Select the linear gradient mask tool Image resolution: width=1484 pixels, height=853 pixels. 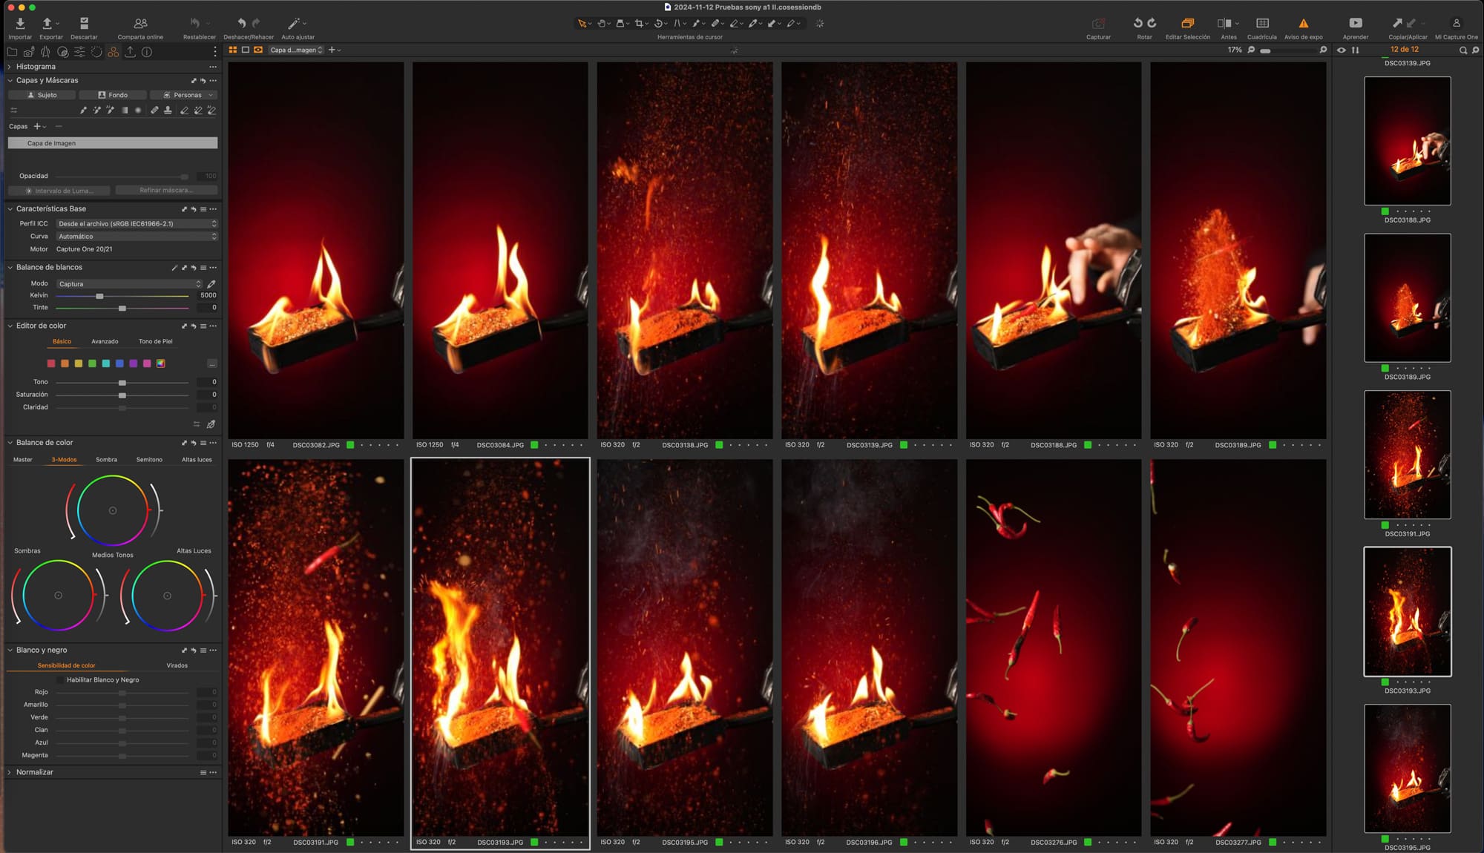coord(125,111)
